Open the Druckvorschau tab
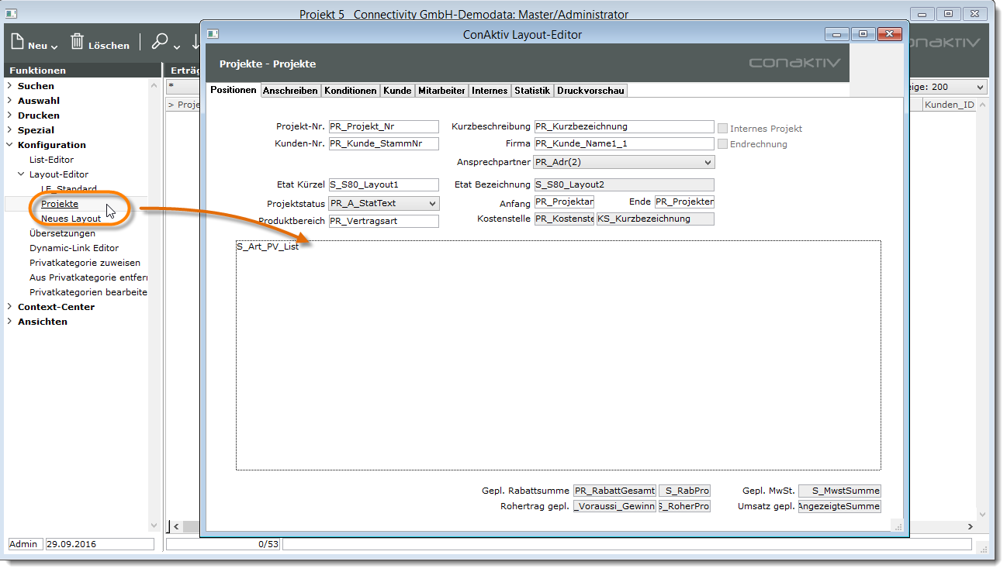The height and width of the screenshot is (572, 1007). coord(590,91)
